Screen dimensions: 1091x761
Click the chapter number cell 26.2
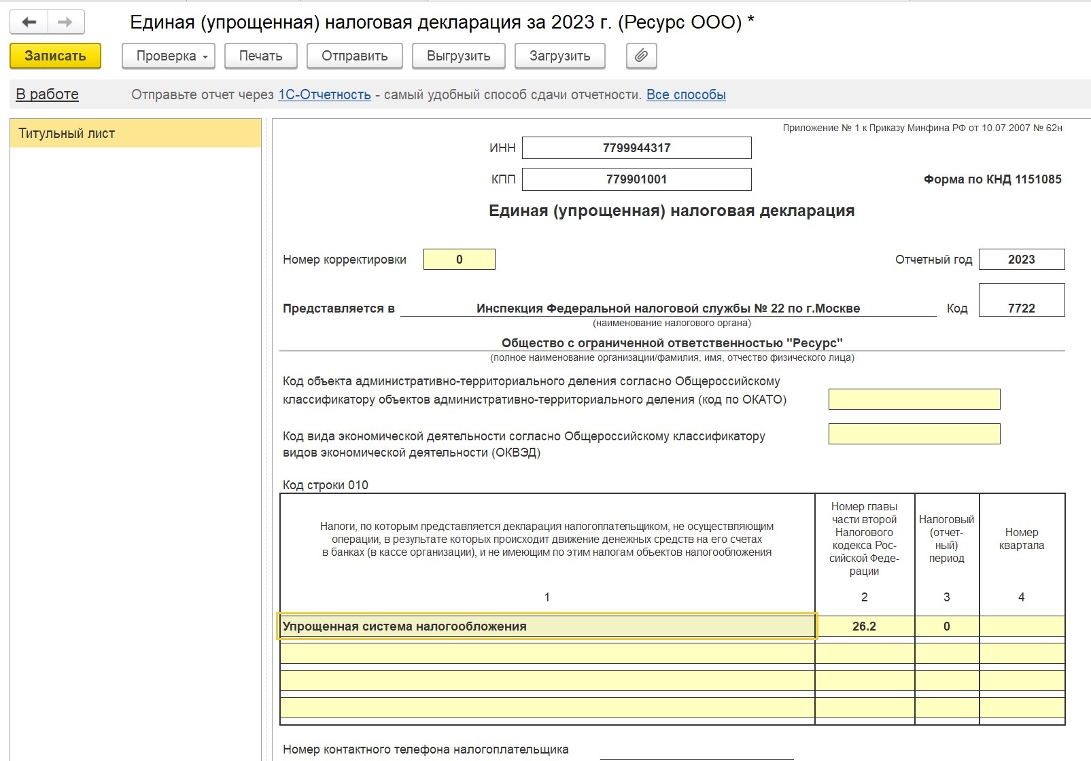[x=865, y=626]
